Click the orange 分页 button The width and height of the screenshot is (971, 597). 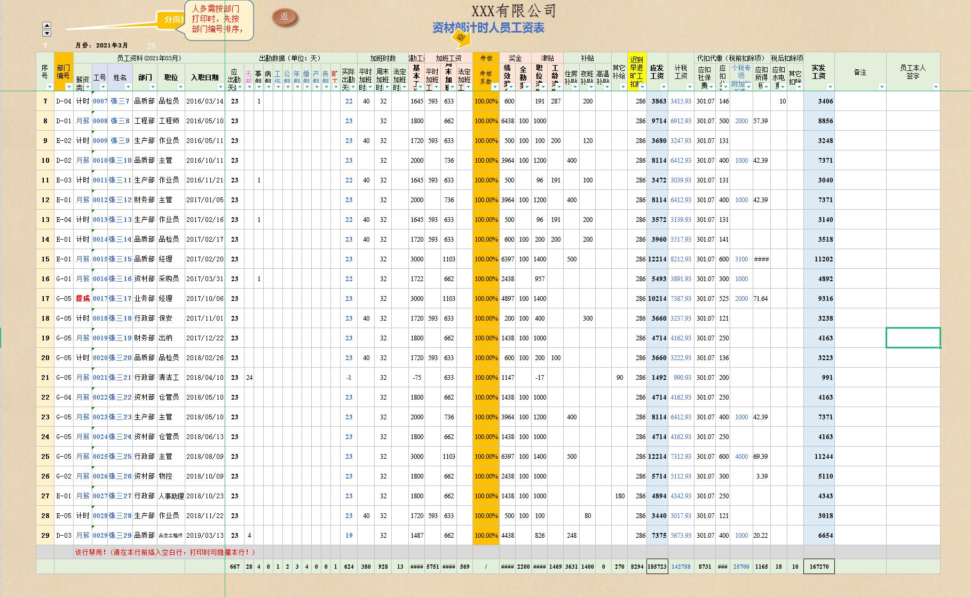pyautogui.click(x=171, y=20)
